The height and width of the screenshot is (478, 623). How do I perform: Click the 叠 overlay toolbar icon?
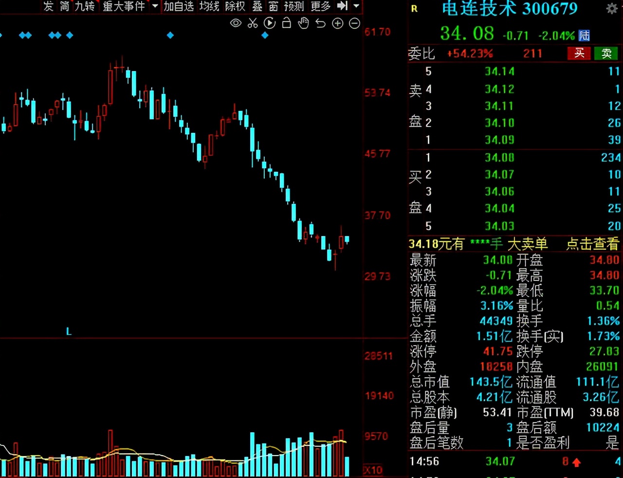coord(257,6)
